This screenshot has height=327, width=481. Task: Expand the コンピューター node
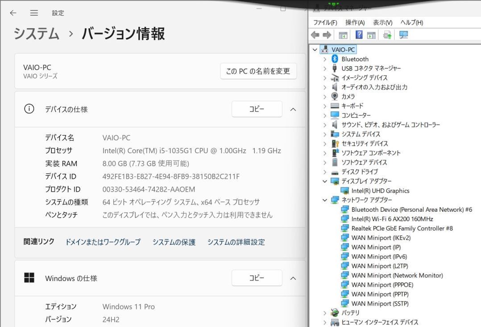point(325,115)
